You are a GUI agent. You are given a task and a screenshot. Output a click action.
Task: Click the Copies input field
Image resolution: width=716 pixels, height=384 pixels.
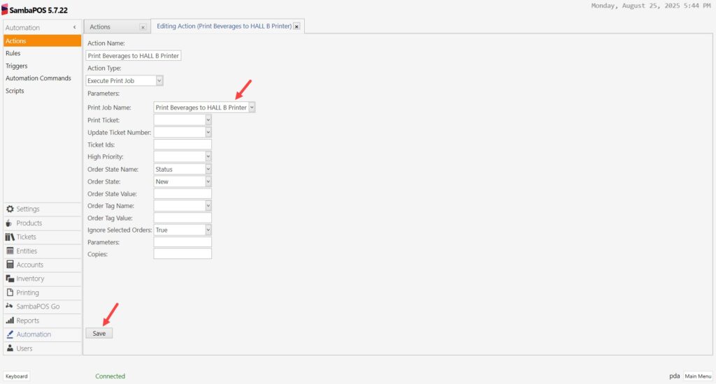(x=182, y=254)
